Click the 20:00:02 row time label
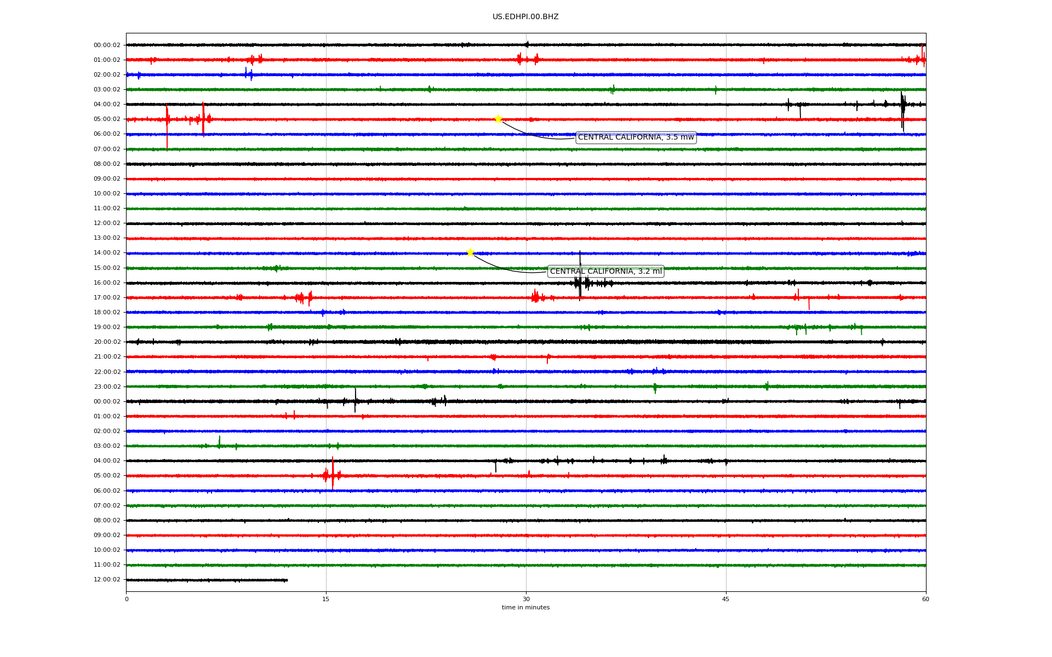 pyautogui.click(x=107, y=342)
